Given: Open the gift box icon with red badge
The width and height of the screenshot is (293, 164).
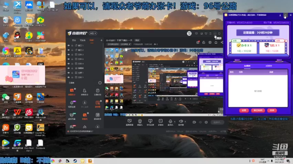Looking at the screenshot, I should 198,42.
